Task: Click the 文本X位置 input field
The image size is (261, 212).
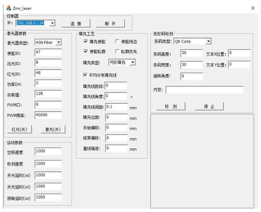Action: pyautogui.click(x=239, y=53)
